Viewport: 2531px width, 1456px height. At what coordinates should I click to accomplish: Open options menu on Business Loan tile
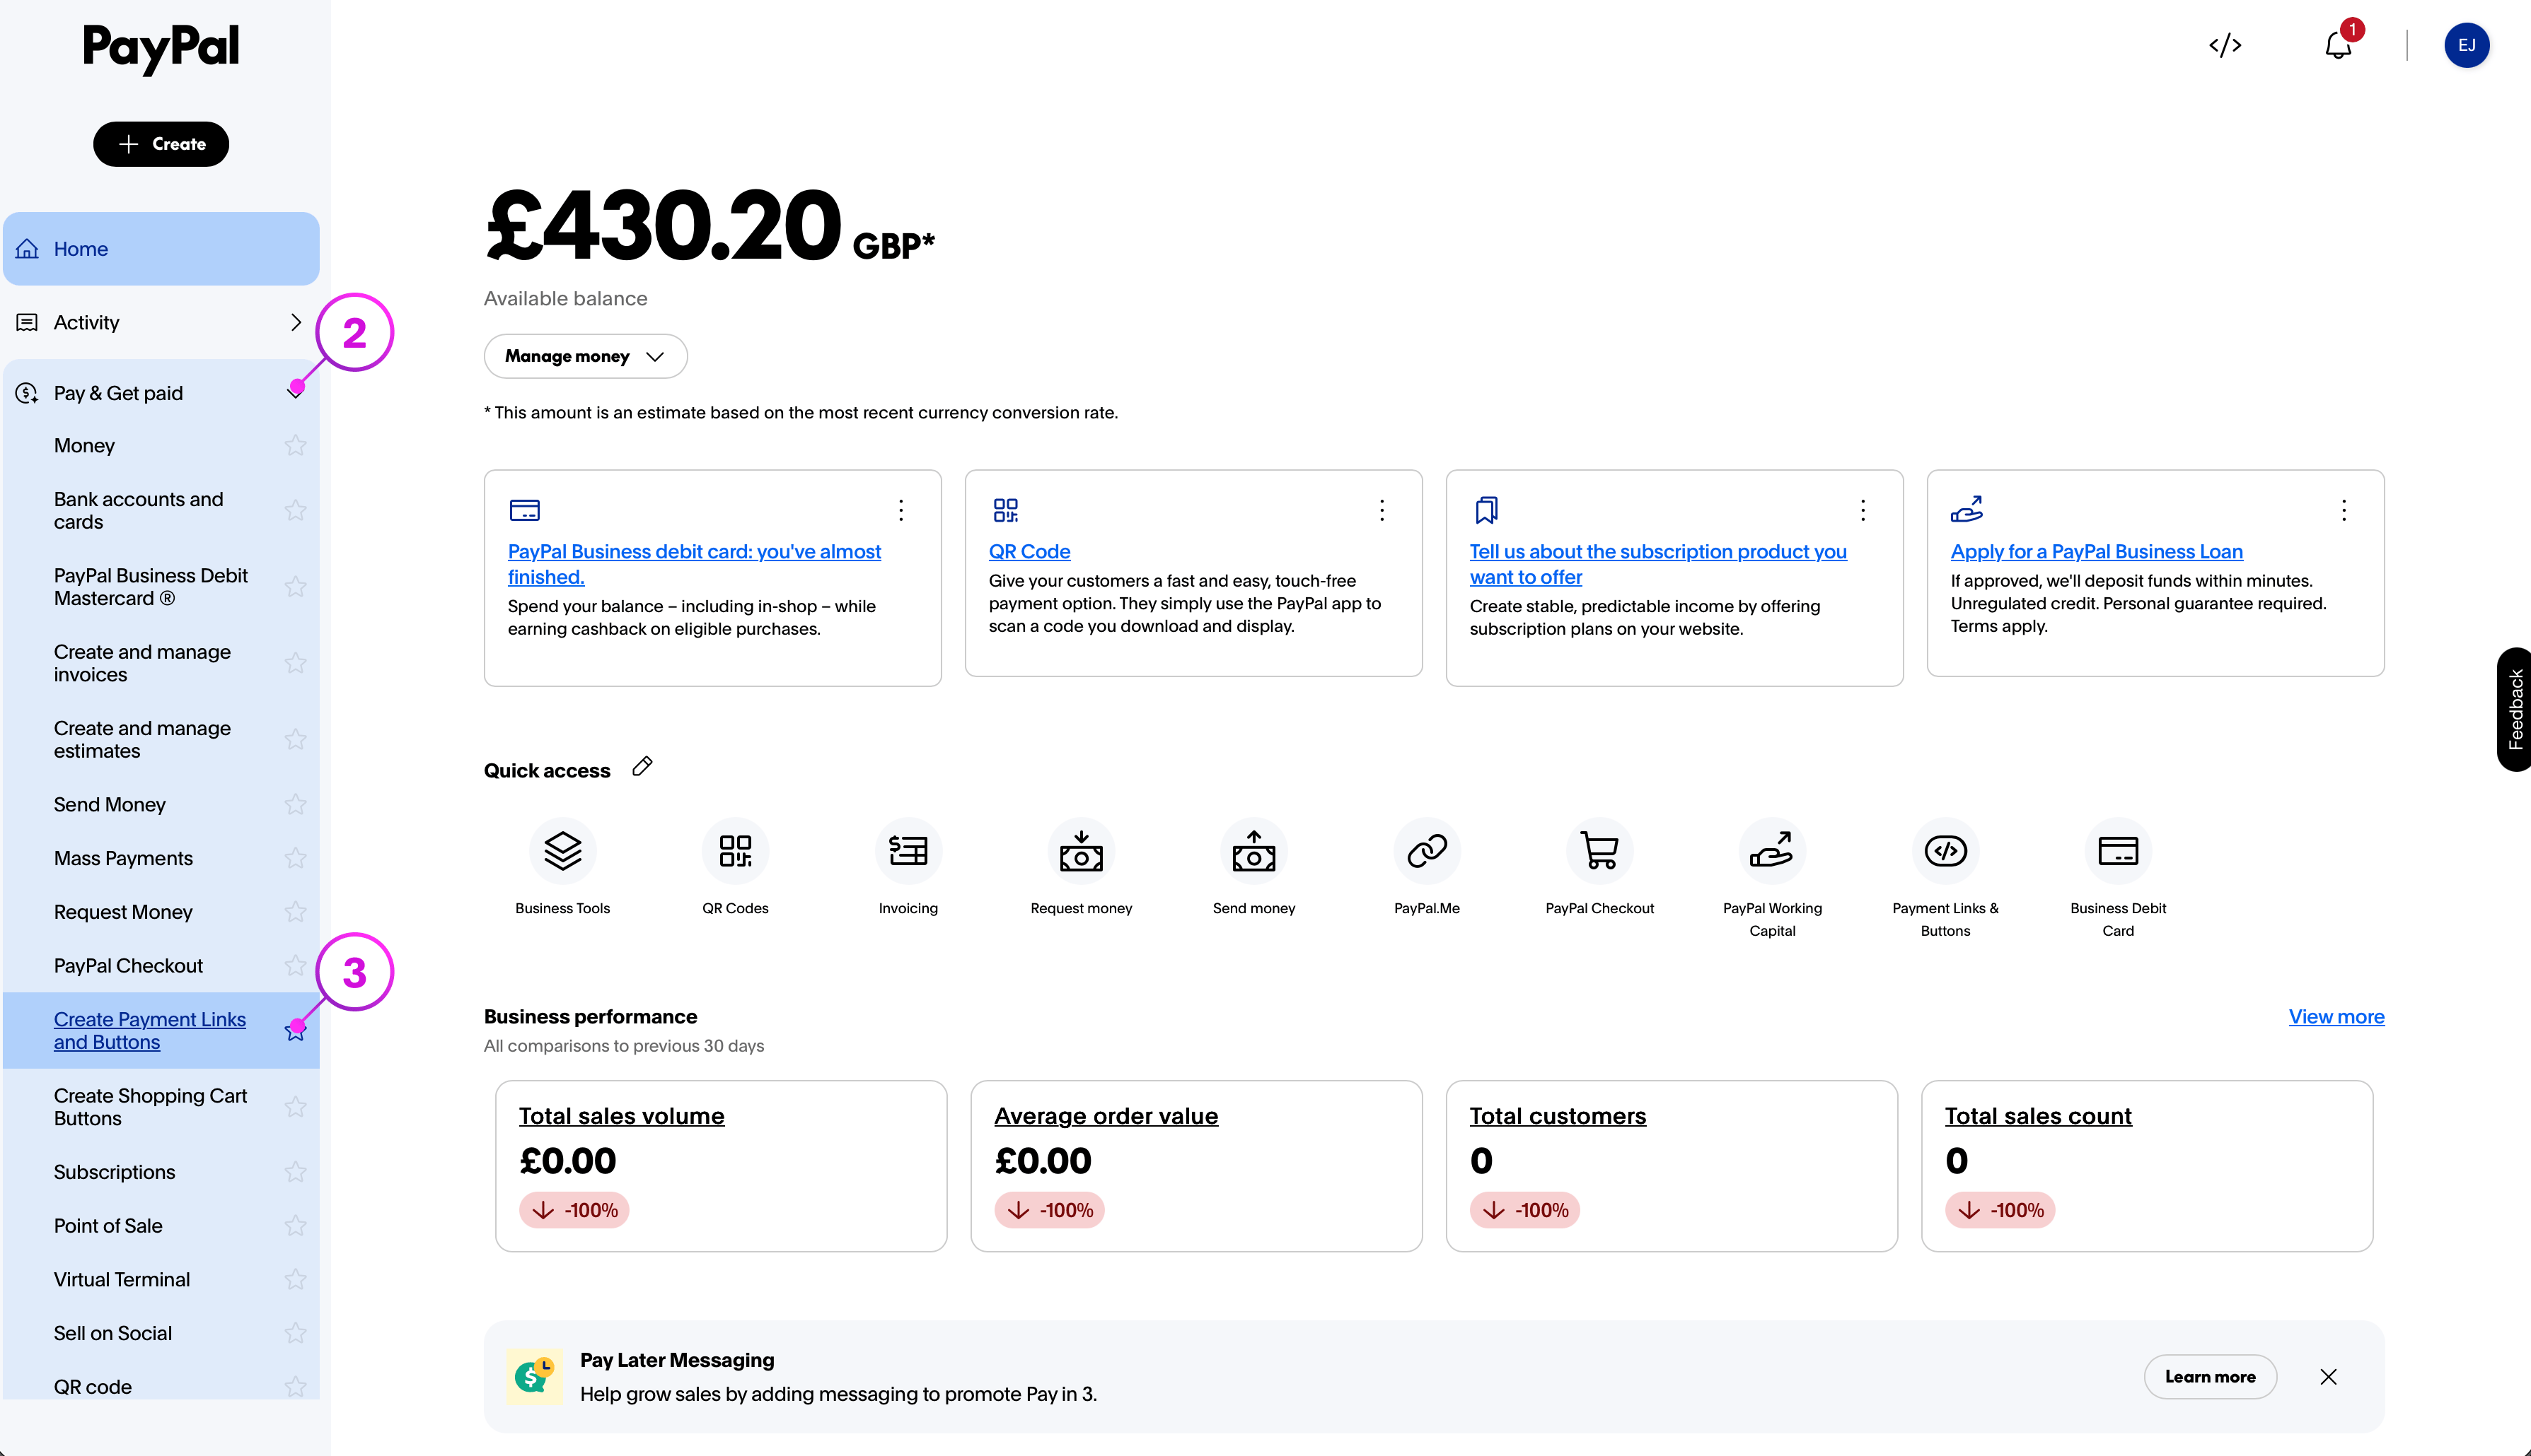pos(2344,510)
